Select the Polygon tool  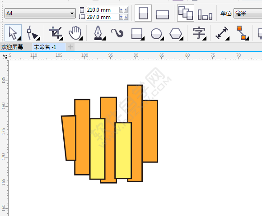point(176,34)
